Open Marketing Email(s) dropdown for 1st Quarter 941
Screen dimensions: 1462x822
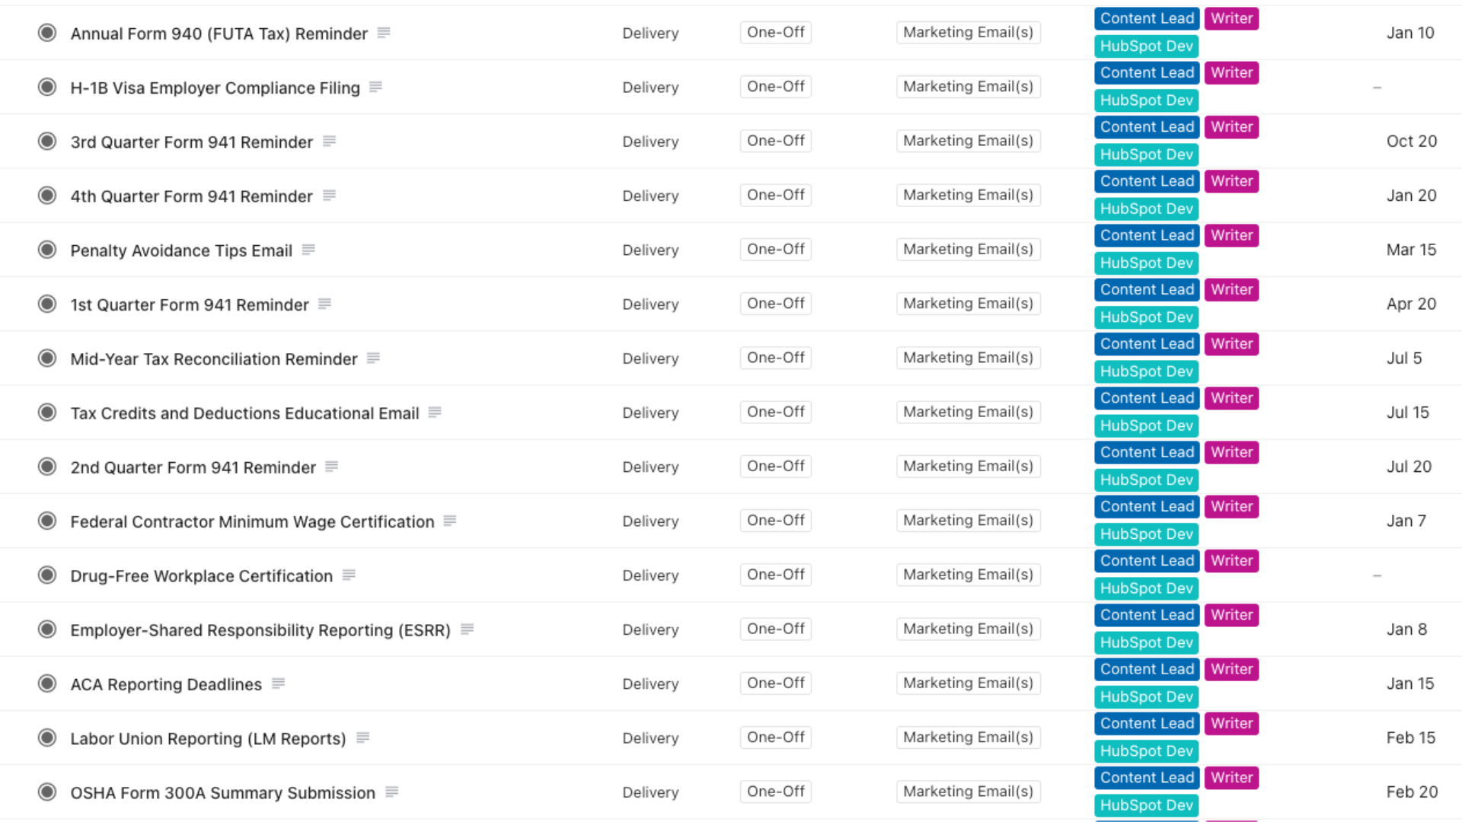click(968, 304)
